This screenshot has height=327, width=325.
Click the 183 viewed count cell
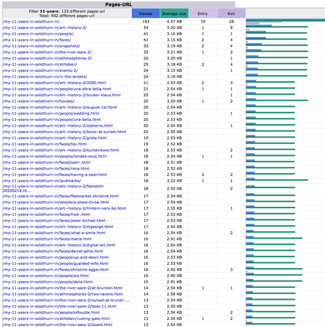[x=146, y=22]
